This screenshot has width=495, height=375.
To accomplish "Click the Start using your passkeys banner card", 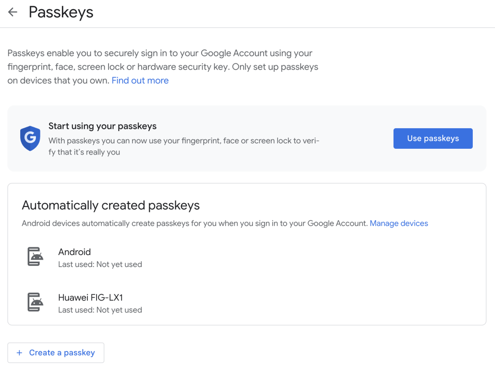I will tap(247, 138).
